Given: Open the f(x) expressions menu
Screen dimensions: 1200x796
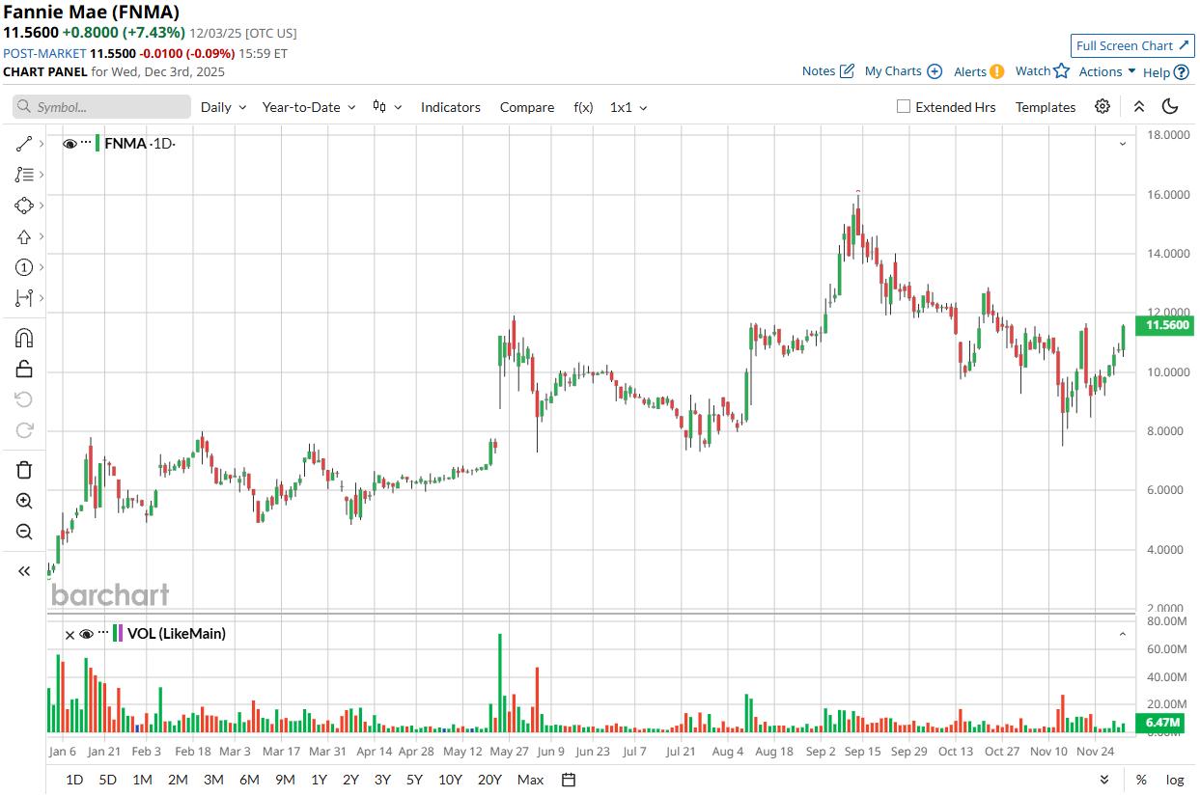Looking at the screenshot, I should [583, 107].
